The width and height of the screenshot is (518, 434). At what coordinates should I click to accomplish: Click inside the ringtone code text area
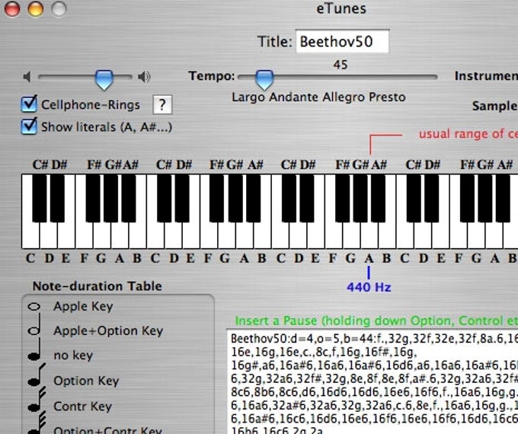click(373, 381)
